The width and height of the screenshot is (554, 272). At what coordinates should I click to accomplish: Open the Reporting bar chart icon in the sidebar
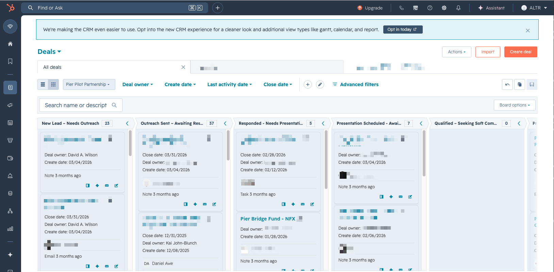tap(10, 229)
